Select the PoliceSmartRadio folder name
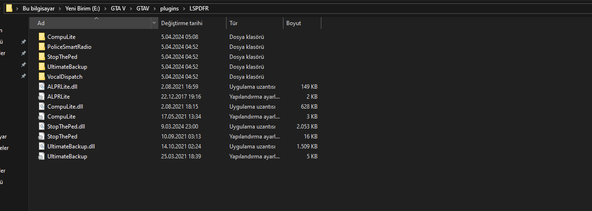Image resolution: width=592 pixels, height=211 pixels. pos(69,46)
